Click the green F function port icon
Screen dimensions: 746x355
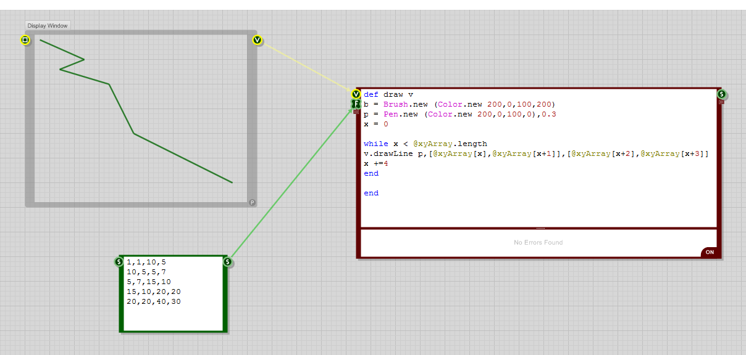pyautogui.click(x=356, y=104)
